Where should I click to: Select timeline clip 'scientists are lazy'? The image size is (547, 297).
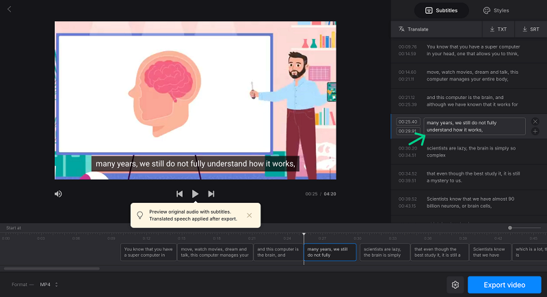(385, 252)
